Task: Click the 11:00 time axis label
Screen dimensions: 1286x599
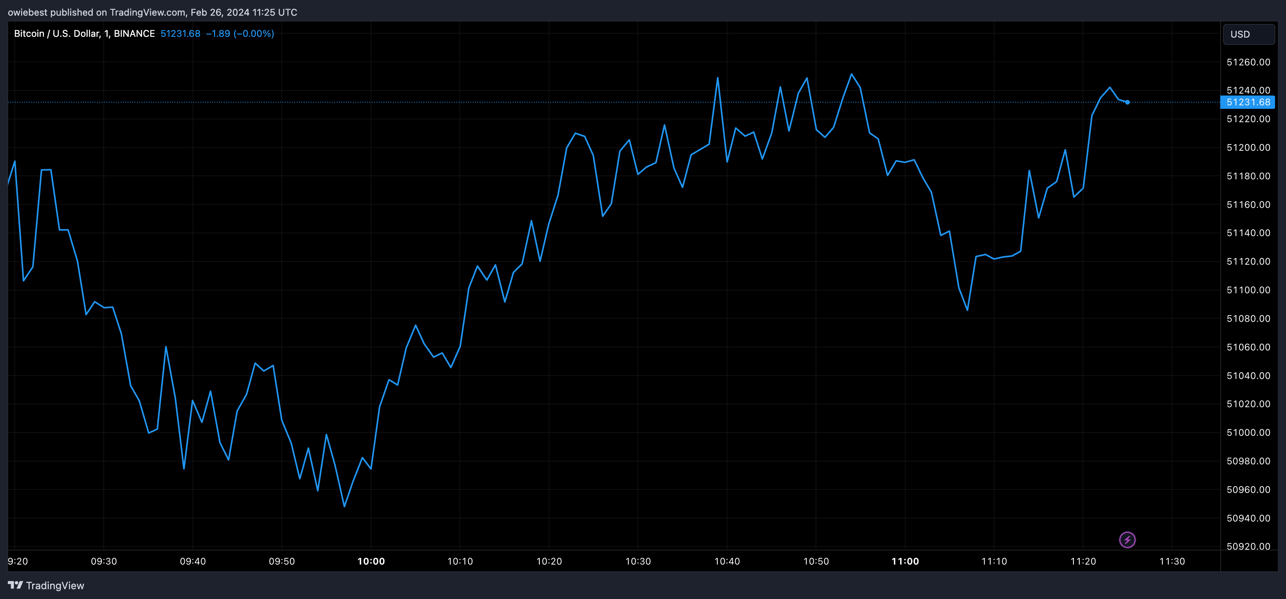Action: pos(905,561)
